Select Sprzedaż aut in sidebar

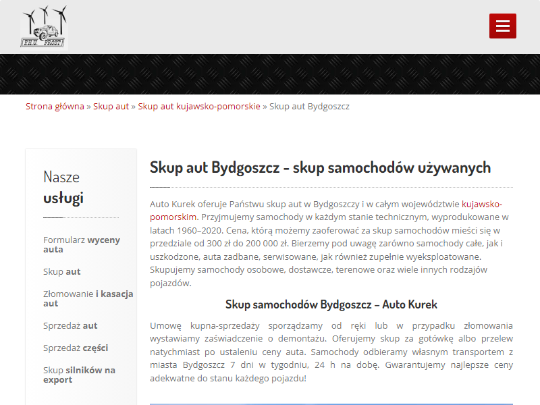tap(70, 326)
